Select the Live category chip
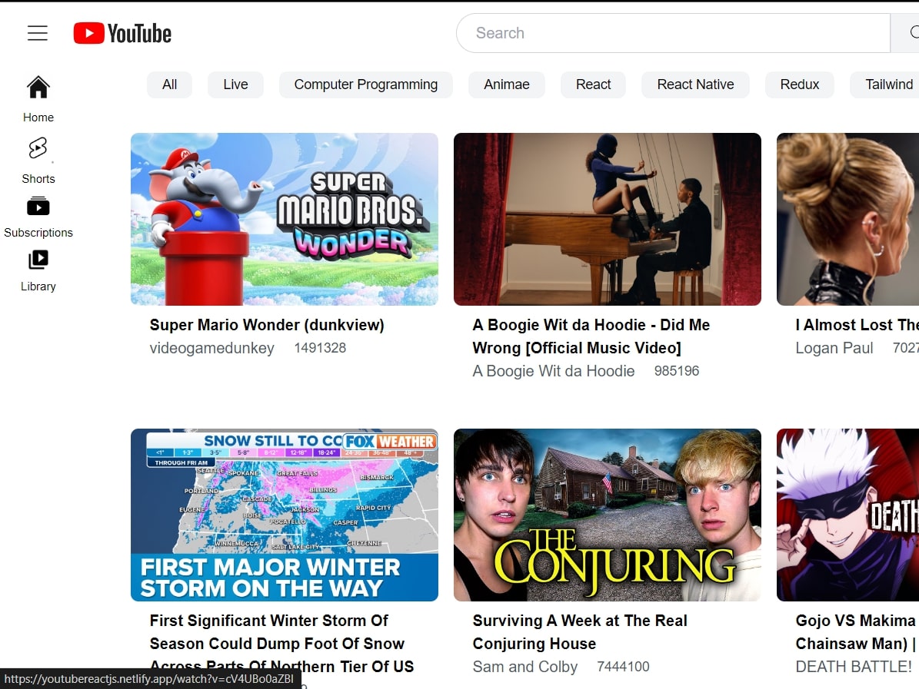919x689 pixels. point(235,84)
